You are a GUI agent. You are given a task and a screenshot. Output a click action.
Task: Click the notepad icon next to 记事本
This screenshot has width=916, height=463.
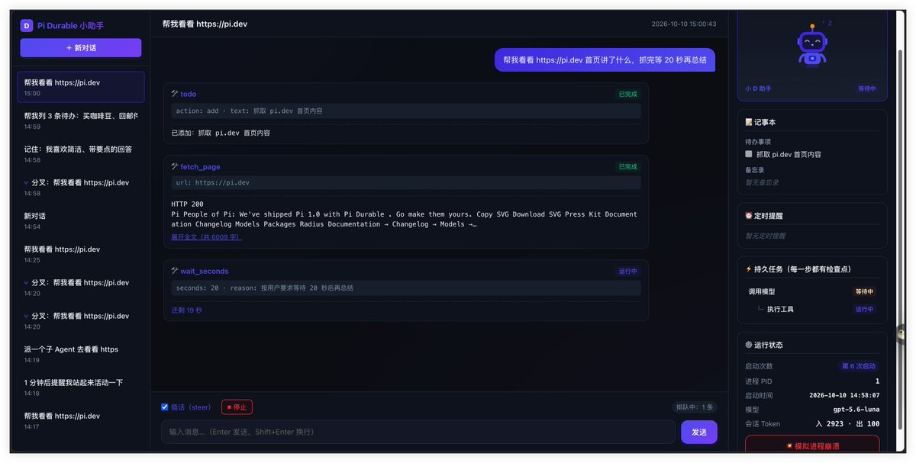coord(749,122)
